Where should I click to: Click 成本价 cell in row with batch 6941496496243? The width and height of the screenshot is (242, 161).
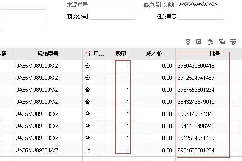pos(154,126)
